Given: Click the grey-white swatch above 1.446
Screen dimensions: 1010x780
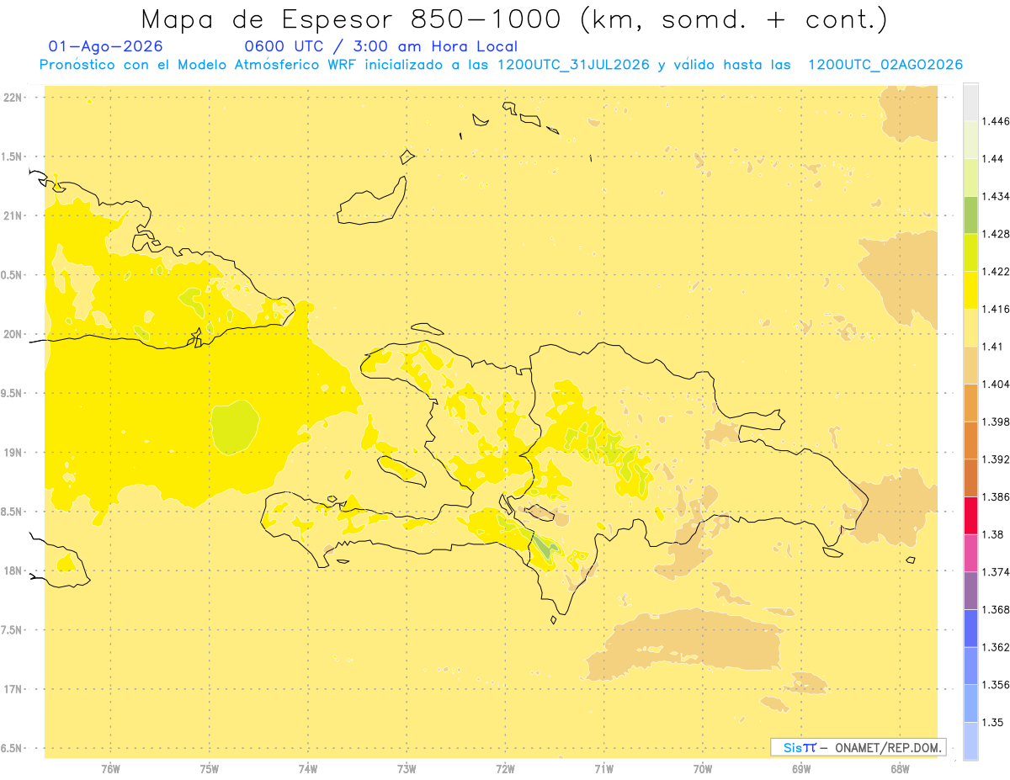Looking at the screenshot, I should tap(970, 102).
